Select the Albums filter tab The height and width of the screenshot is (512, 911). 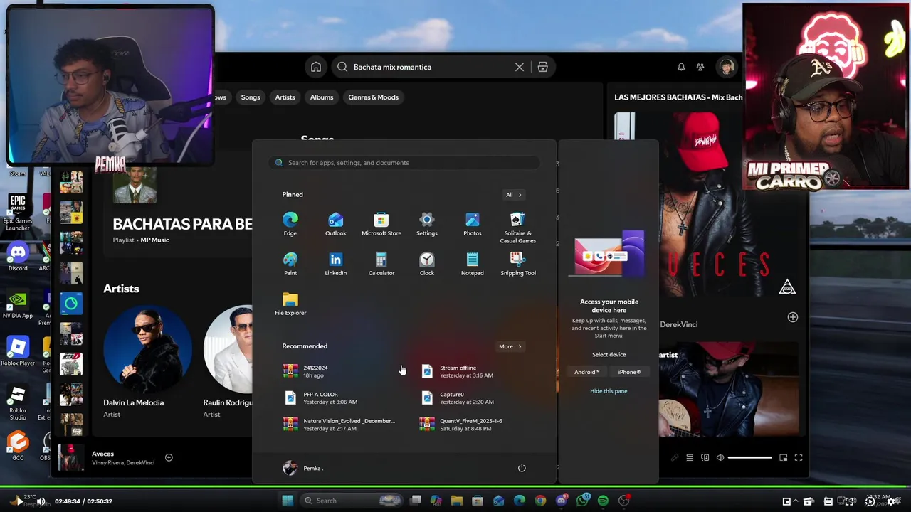(322, 97)
